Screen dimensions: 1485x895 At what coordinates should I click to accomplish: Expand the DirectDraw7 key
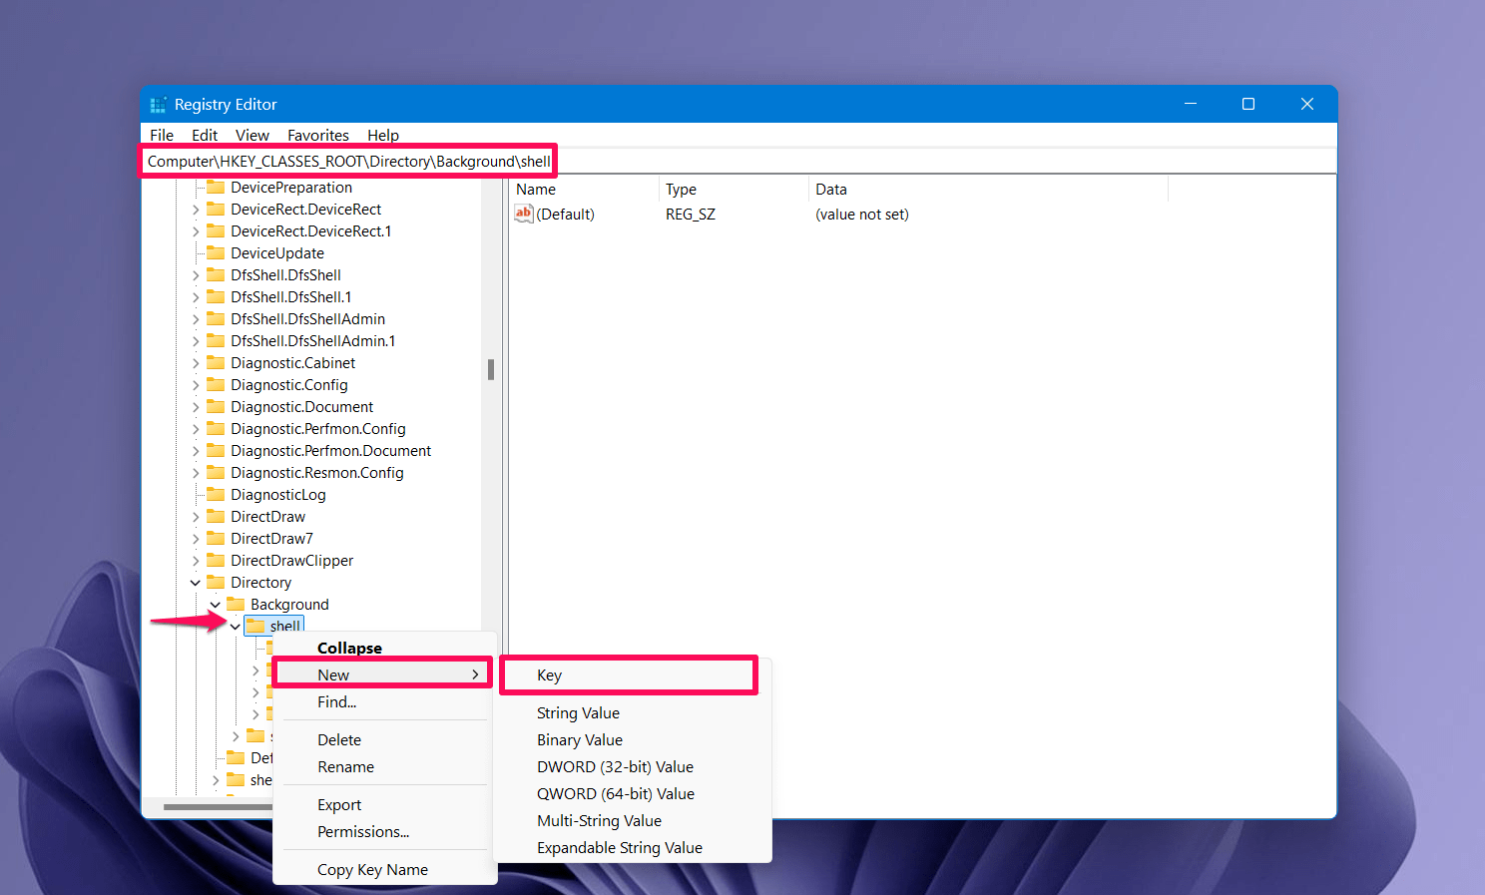point(196,539)
